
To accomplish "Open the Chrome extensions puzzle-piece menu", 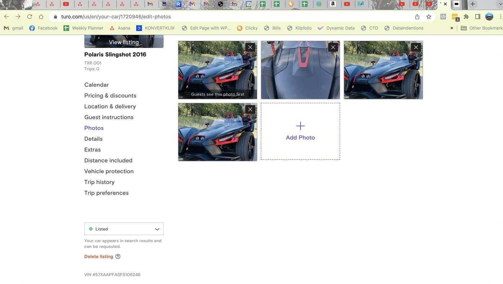I will point(466,17).
